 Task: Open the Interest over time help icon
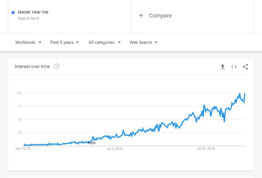[x=57, y=66]
